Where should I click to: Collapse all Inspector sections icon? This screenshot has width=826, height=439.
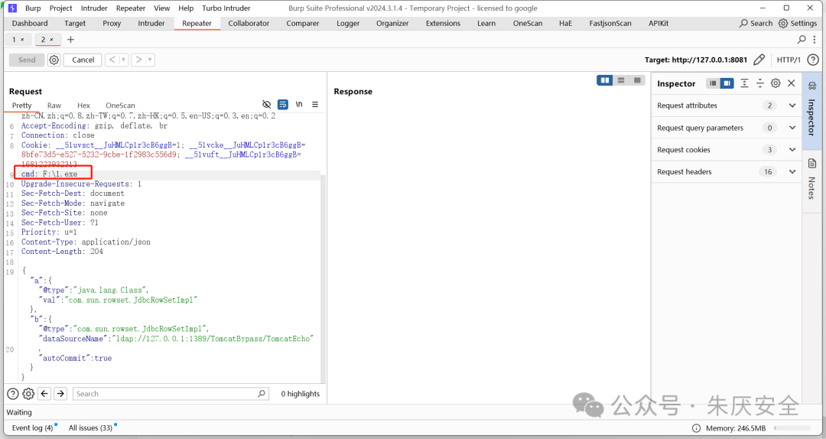(760, 83)
